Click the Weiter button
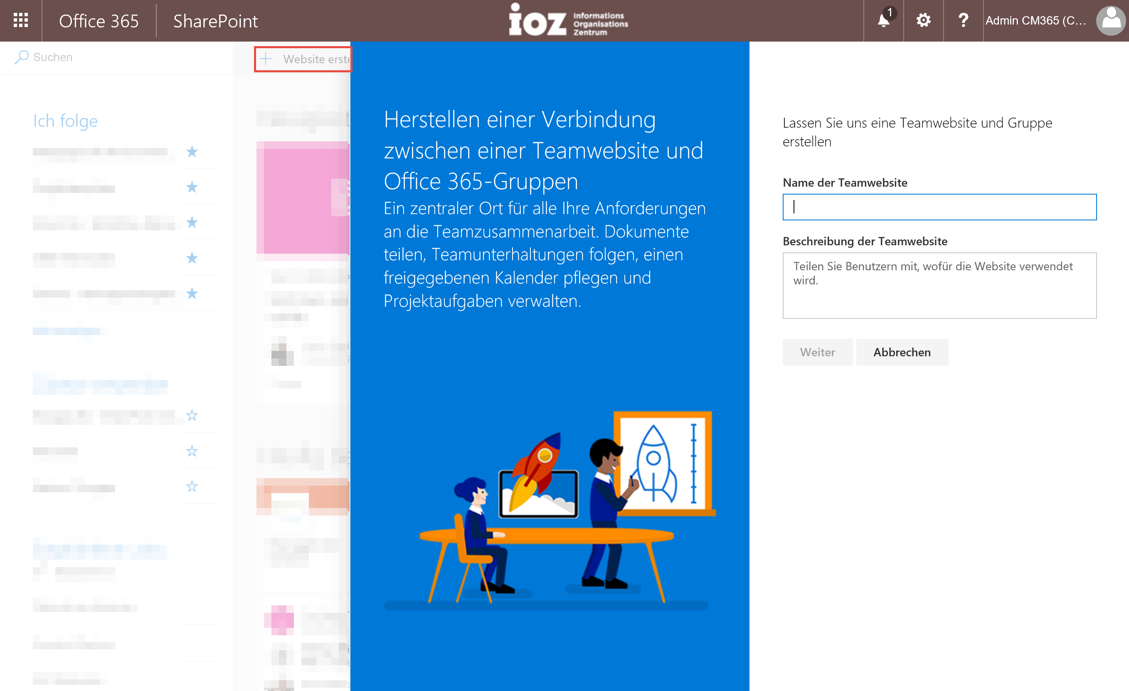 [x=817, y=352]
